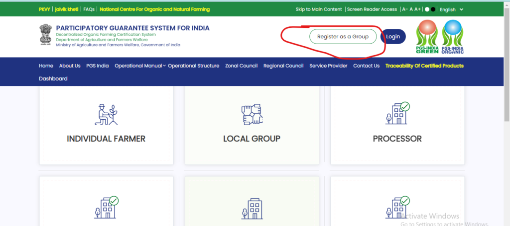Decrease font size with A-
The width and height of the screenshot is (510, 226).
405,9
